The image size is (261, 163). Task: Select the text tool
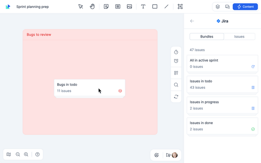(143, 7)
